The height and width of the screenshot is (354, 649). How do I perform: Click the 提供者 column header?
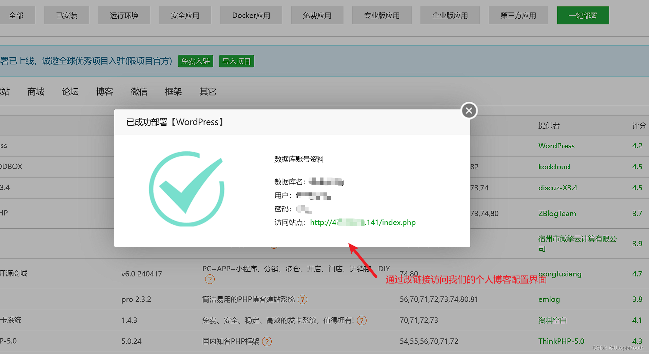(549, 126)
